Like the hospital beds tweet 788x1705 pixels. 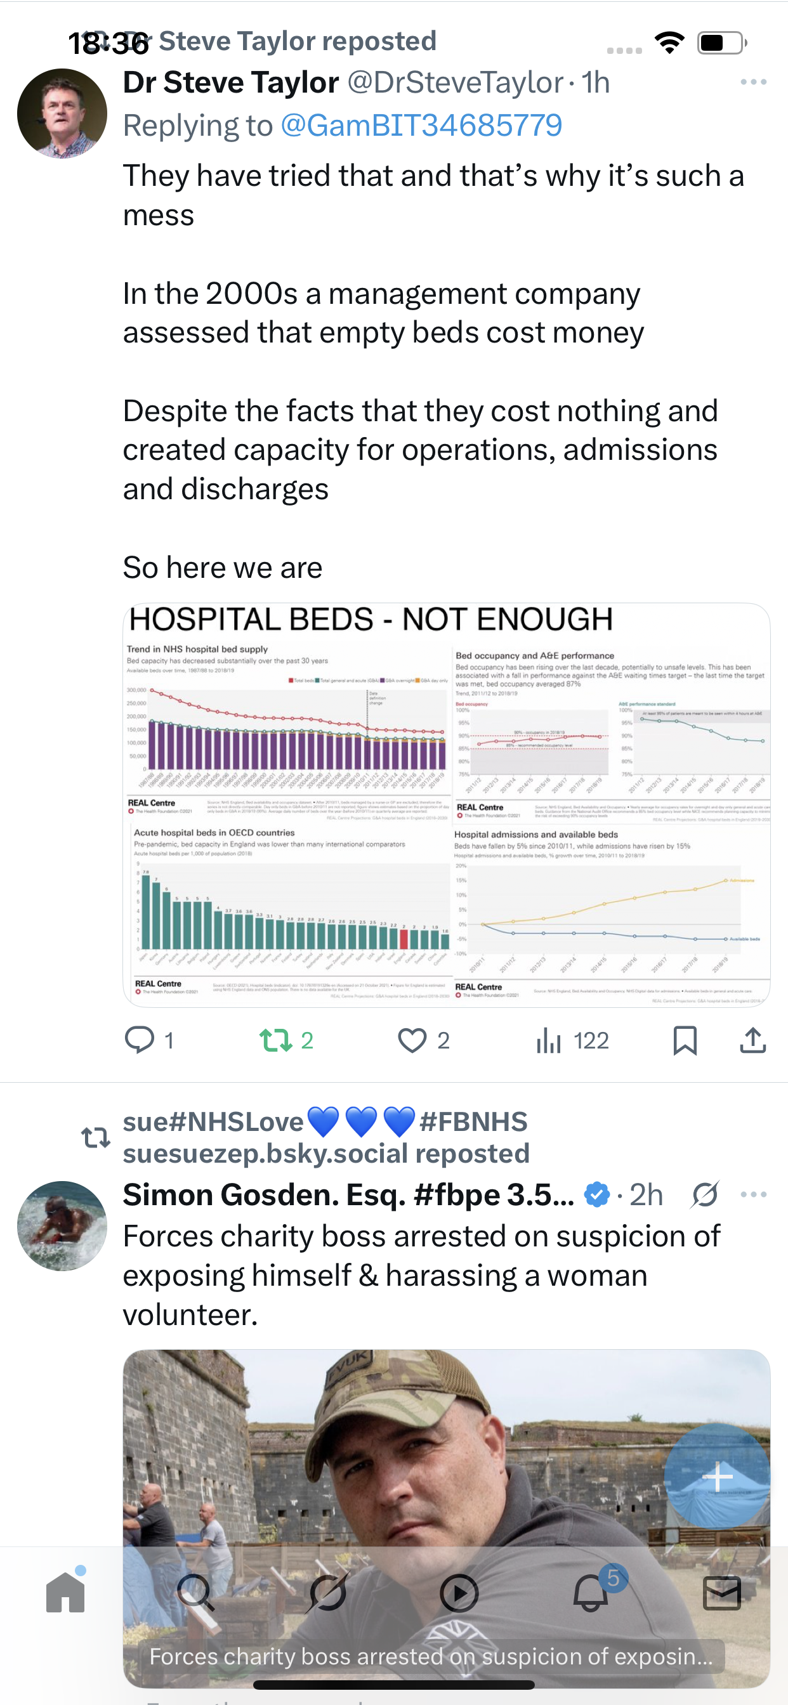point(412,1040)
